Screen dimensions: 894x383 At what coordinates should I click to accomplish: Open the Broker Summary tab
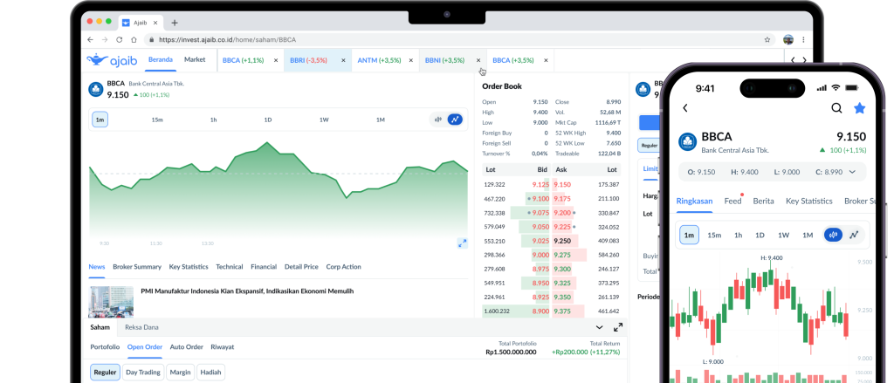(x=137, y=267)
